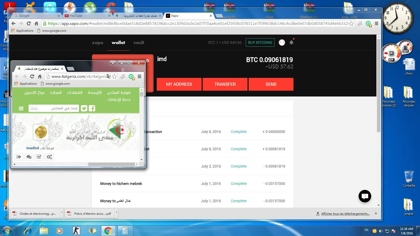420x236 pixels.
Task: Launch Counter-Strike from the taskbar
Action: click(x=76, y=231)
